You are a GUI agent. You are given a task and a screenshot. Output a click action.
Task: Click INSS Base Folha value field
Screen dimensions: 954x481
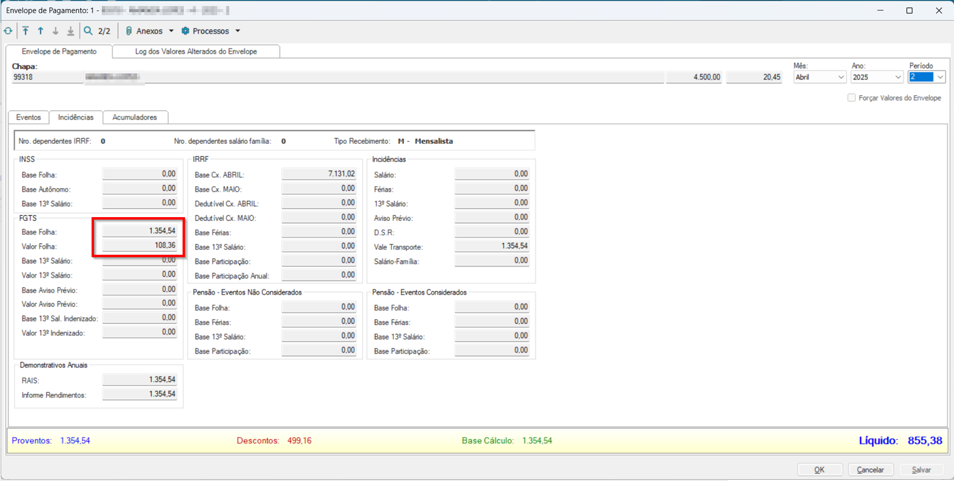pyautogui.click(x=139, y=174)
